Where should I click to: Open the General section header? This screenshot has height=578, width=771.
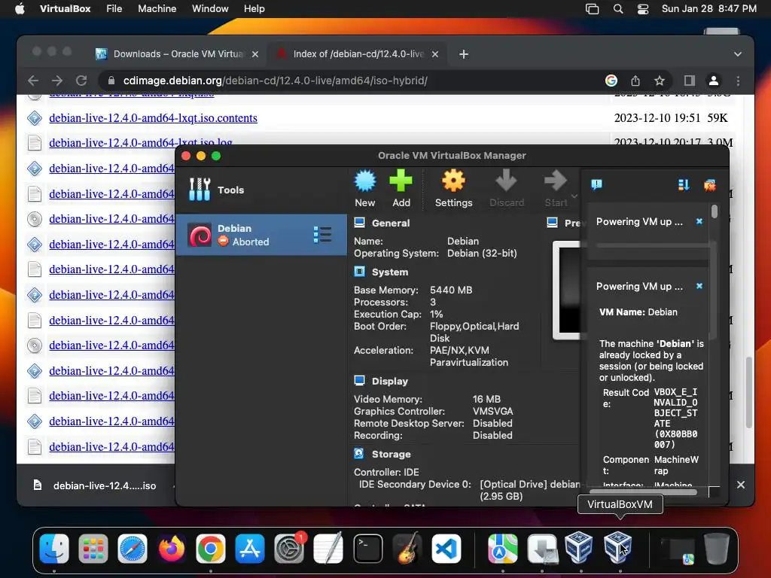pyautogui.click(x=391, y=223)
